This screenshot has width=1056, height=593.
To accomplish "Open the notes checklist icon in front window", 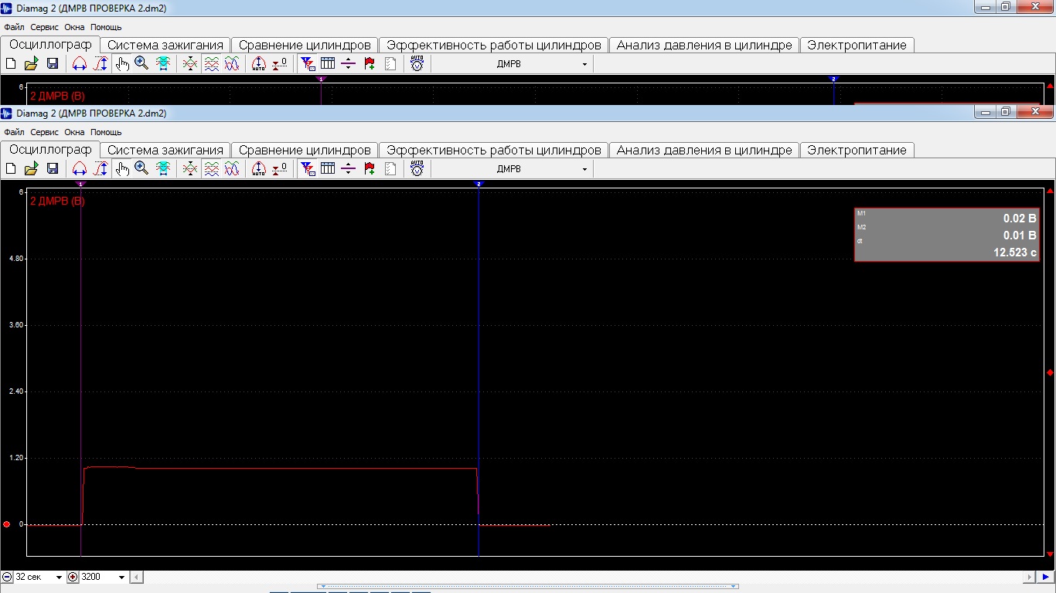I will pos(390,168).
